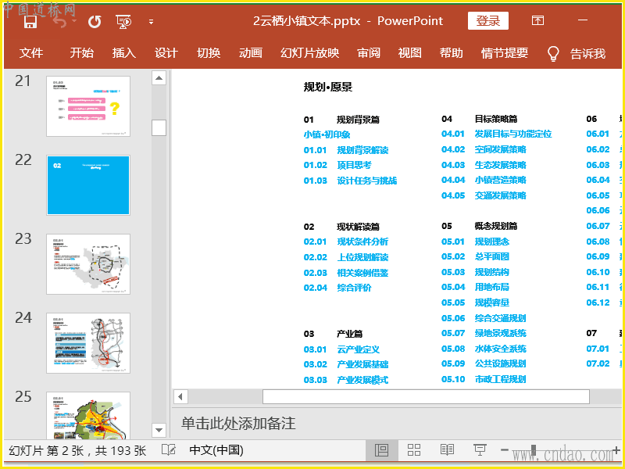Open the 切换 transitions tab
Image resolution: width=625 pixels, height=469 pixels.
click(209, 52)
